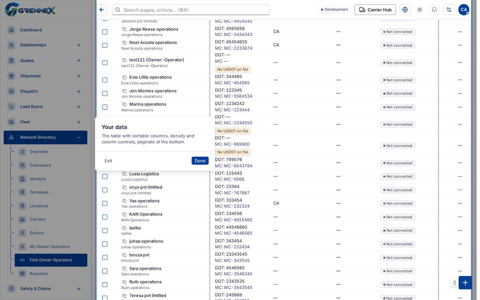Open row actions for Jorge Reese operations
Screen dimensions: 480x300
(x=460, y=32)
